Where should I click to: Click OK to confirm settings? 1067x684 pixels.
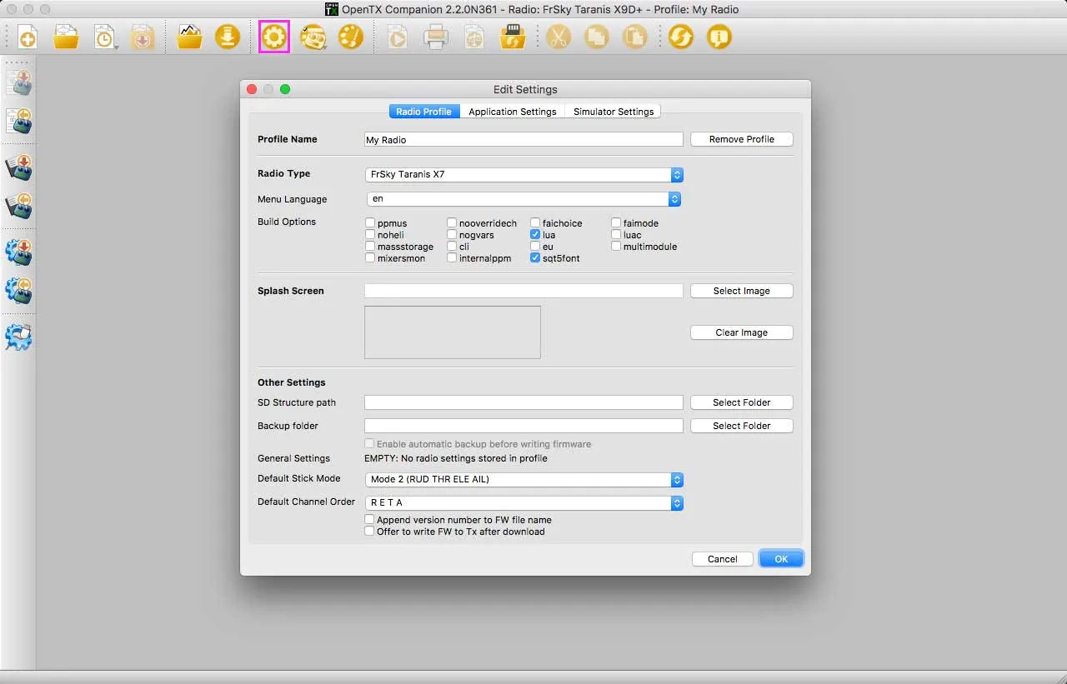click(781, 559)
